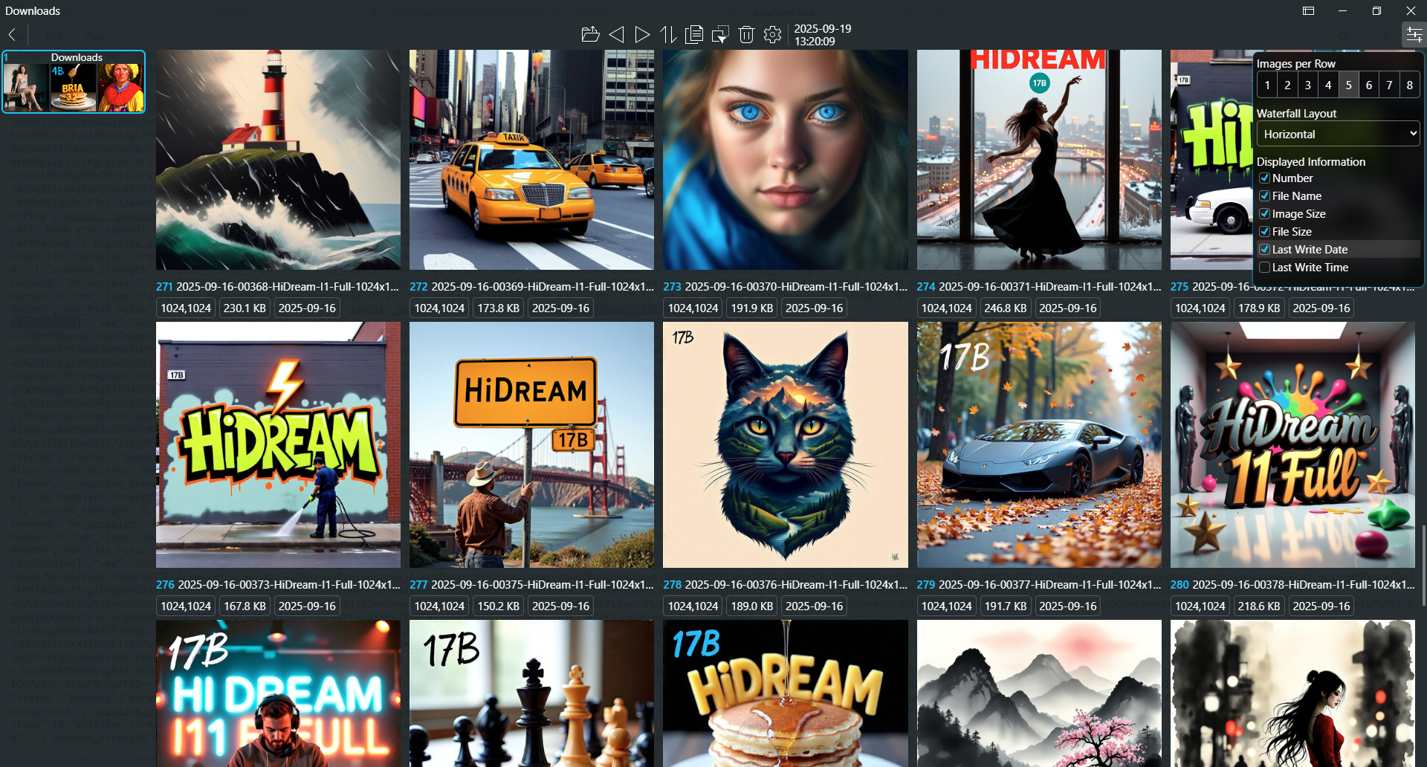Open the Waterfall Layout dropdown

(1338, 134)
